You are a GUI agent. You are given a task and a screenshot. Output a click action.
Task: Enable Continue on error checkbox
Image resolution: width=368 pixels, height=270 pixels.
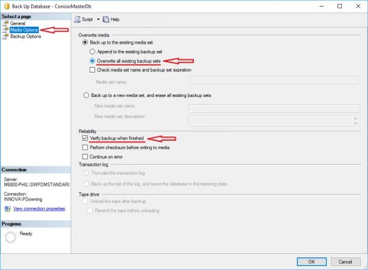click(x=85, y=156)
